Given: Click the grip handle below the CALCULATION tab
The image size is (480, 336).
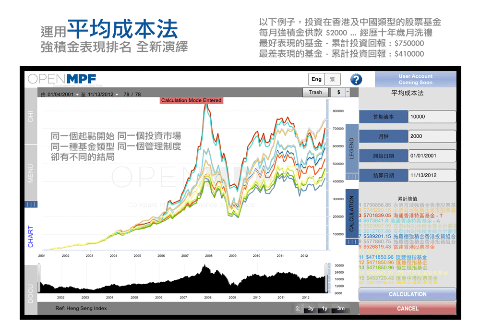Looking at the screenshot, I should [352, 241].
